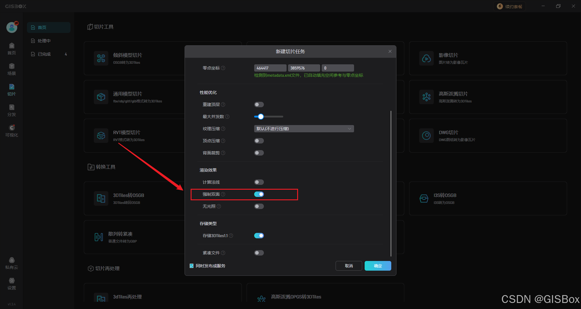The width and height of the screenshot is (581, 309).
Task: Open the 可视化 sidebar icon
Action: tap(11, 131)
